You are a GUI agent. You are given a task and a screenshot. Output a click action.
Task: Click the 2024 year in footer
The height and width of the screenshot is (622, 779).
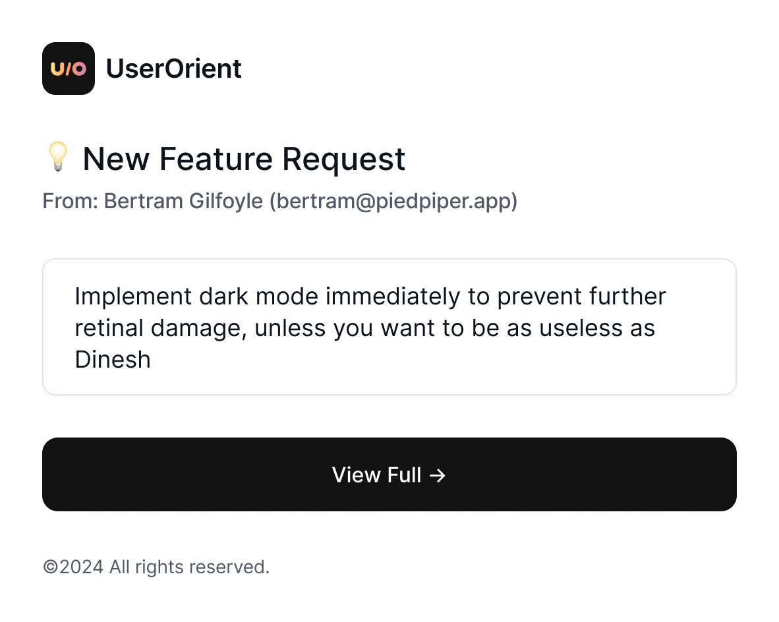pyautogui.click(x=81, y=567)
